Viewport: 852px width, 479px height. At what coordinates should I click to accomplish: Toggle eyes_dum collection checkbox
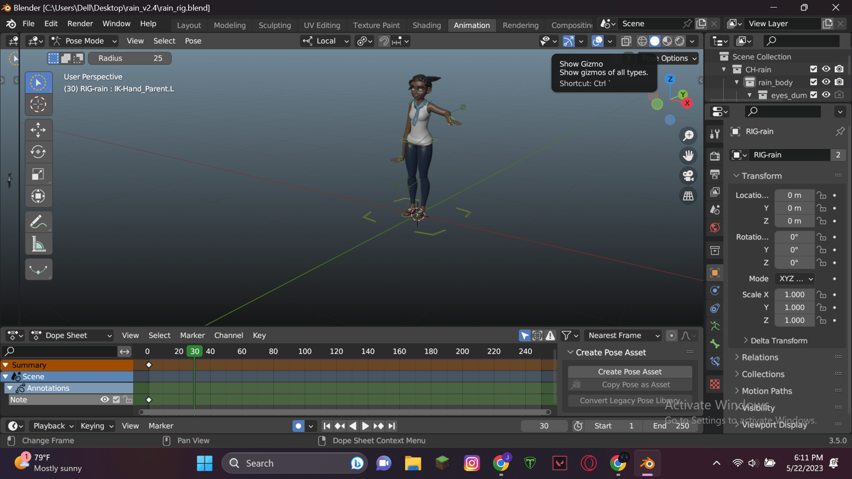814,95
